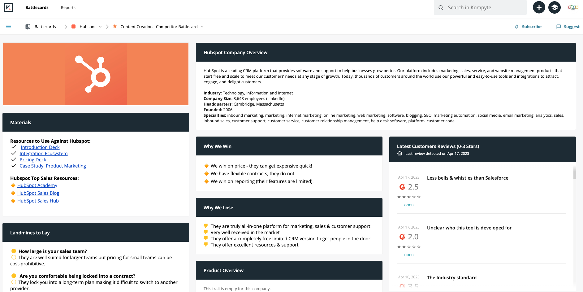The width and height of the screenshot is (583, 292).
Task: Click the Why We Lose header
Action: [x=289, y=207]
